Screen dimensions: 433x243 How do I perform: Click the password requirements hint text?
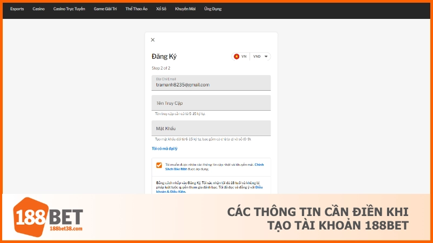coord(203,139)
